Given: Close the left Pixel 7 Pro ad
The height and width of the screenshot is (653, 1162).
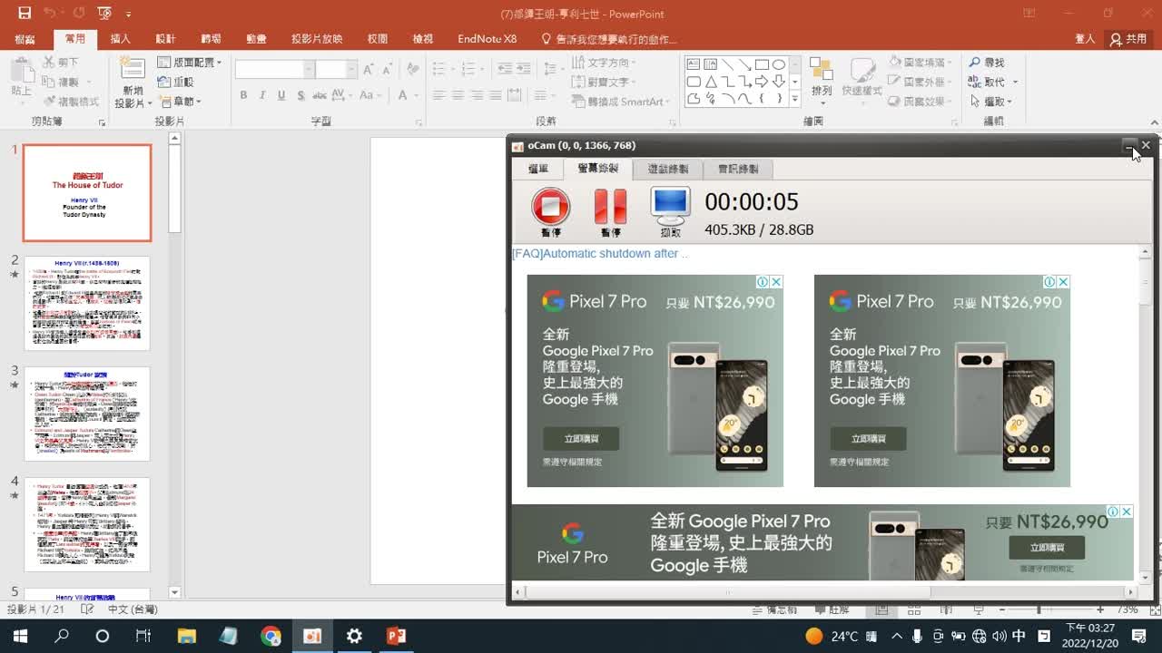Looking at the screenshot, I should tap(776, 282).
